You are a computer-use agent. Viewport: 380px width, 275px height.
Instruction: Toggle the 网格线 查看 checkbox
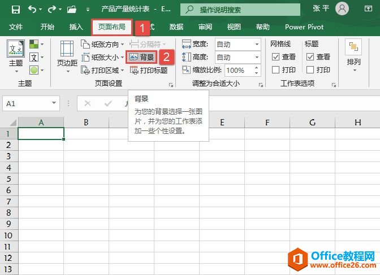pos(275,57)
